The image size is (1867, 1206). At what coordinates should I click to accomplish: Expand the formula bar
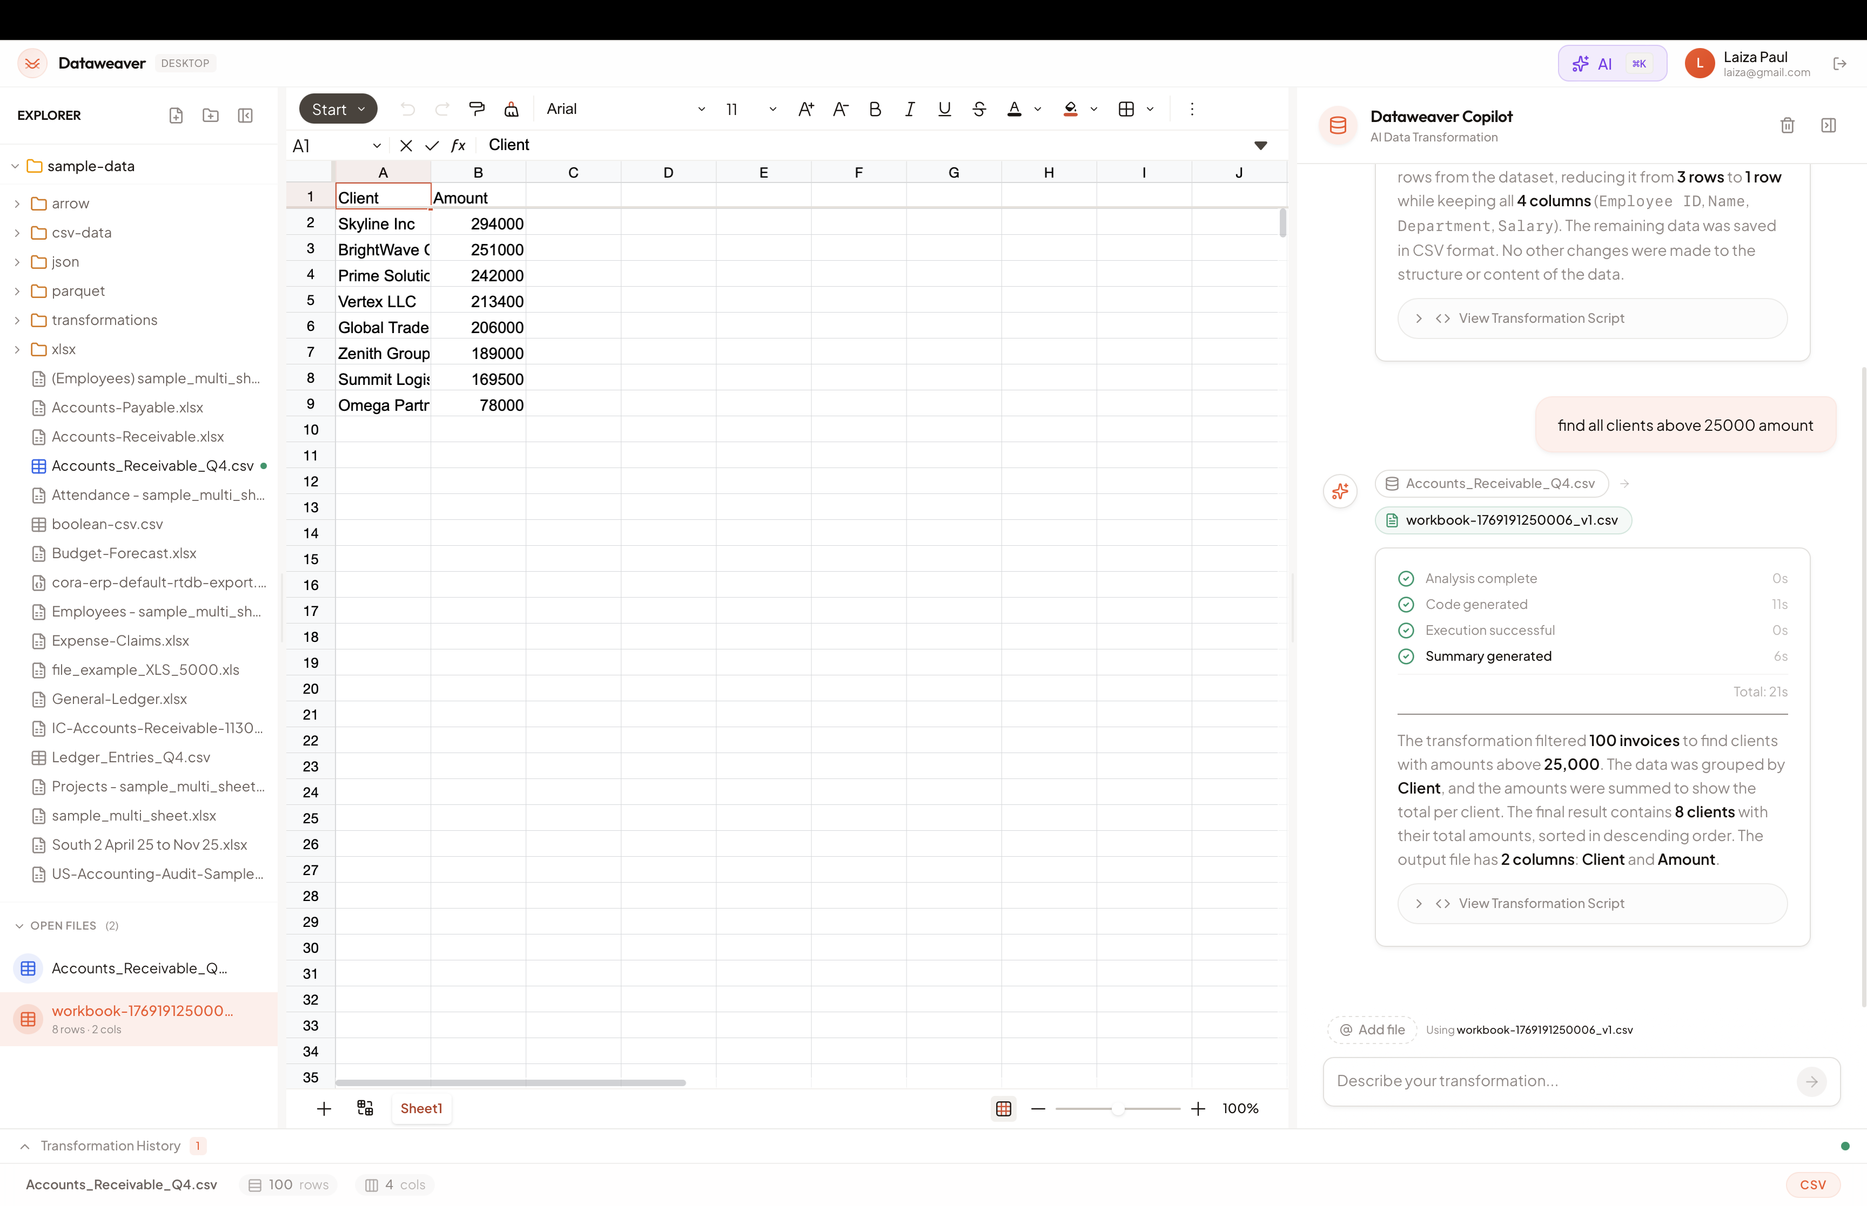[x=1260, y=146]
